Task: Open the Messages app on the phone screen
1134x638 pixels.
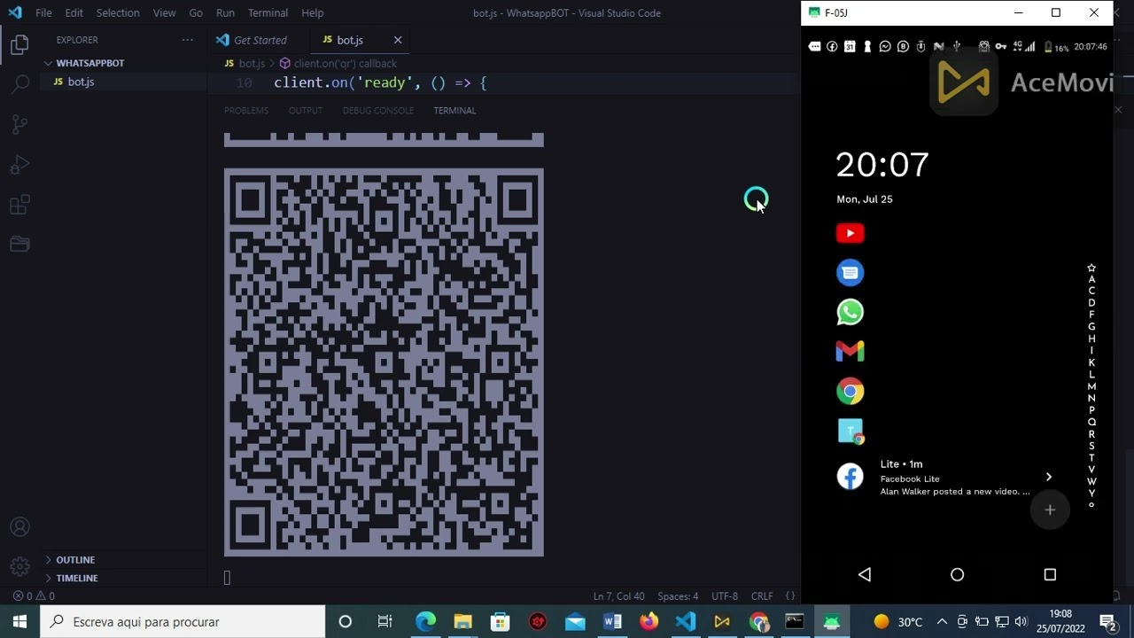Action: 850,273
